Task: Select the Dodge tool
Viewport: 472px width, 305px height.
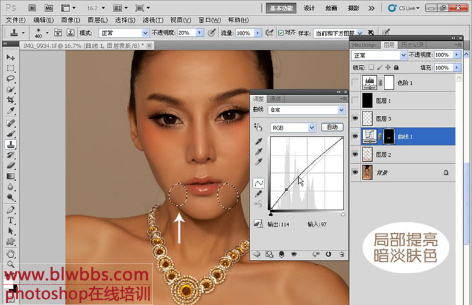Action: coord(10,198)
